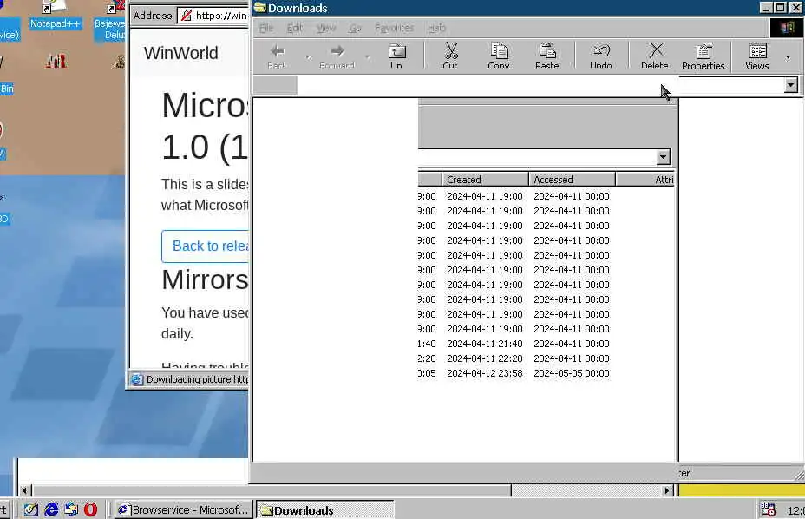This screenshot has width=805, height=519.
Task: Click the row with Created 2024-04-11 21:40
Action: click(514, 344)
